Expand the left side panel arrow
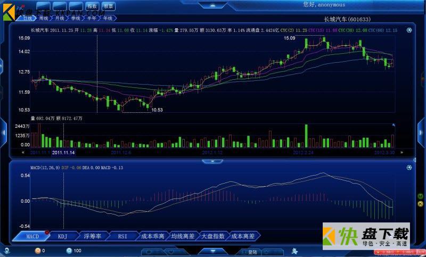This screenshot has width=426, height=257. click(4, 132)
